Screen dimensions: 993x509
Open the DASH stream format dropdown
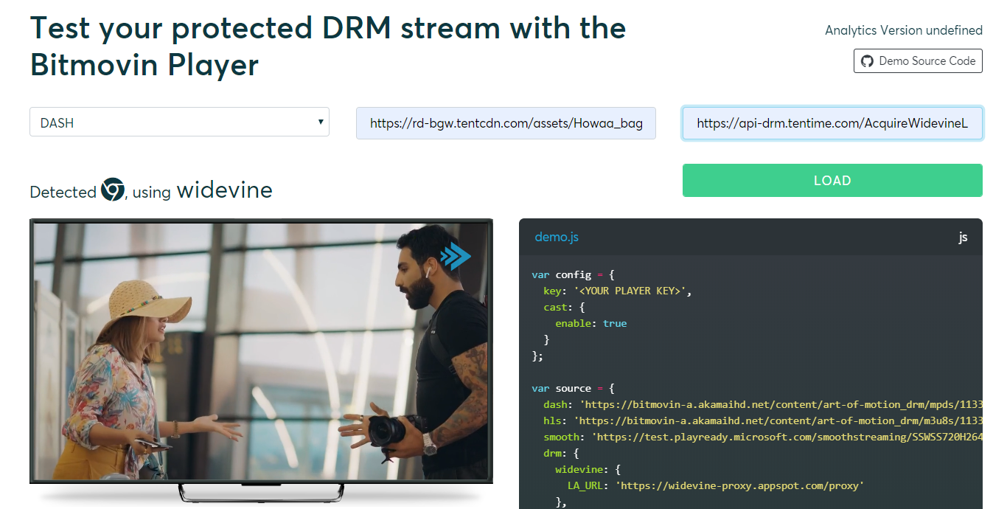coord(179,122)
